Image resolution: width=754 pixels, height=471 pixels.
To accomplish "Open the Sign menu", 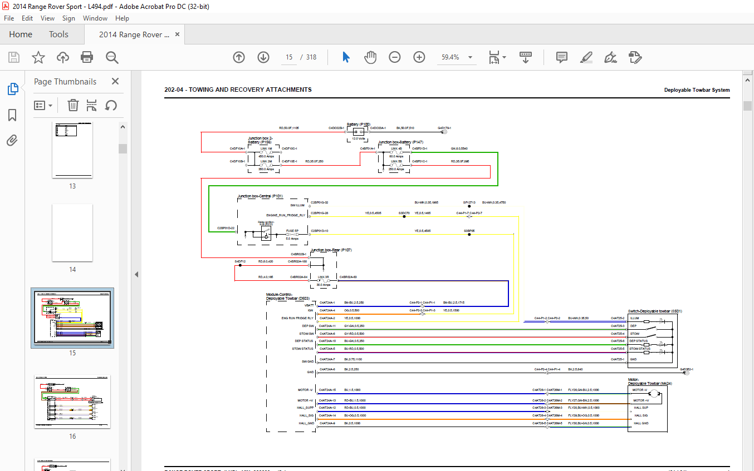I will coord(68,18).
